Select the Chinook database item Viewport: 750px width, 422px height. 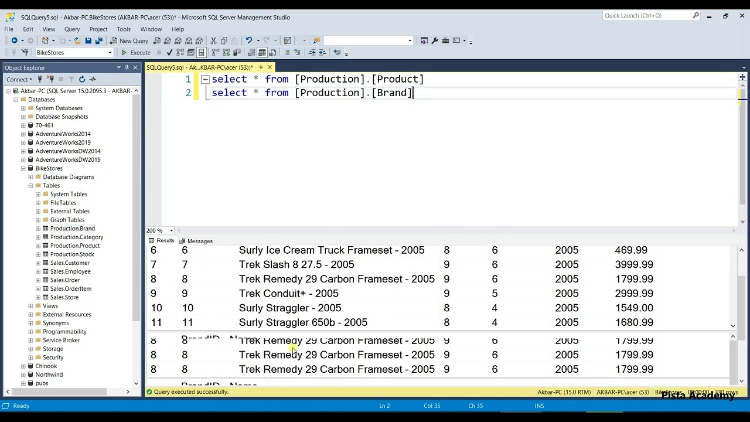46,366
